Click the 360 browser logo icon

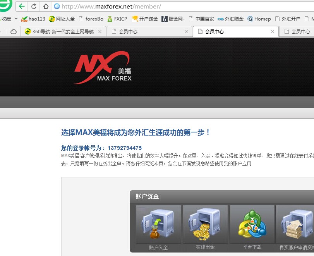[5, 5]
